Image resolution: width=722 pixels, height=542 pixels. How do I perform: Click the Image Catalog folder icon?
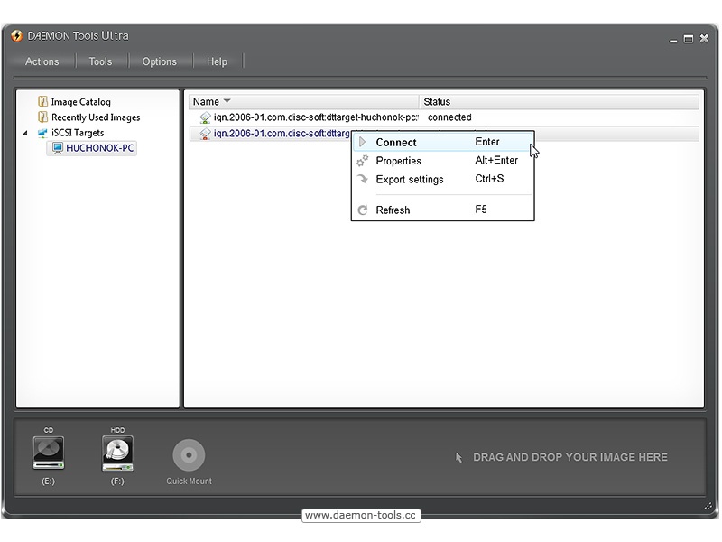click(x=42, y=102)
